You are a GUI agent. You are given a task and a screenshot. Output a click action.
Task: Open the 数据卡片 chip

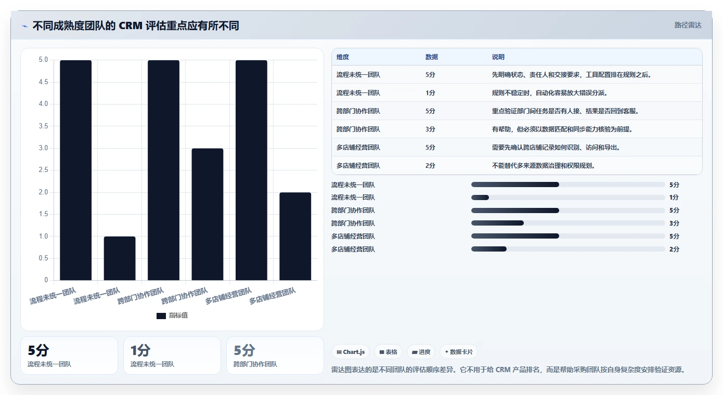point(459,352)
